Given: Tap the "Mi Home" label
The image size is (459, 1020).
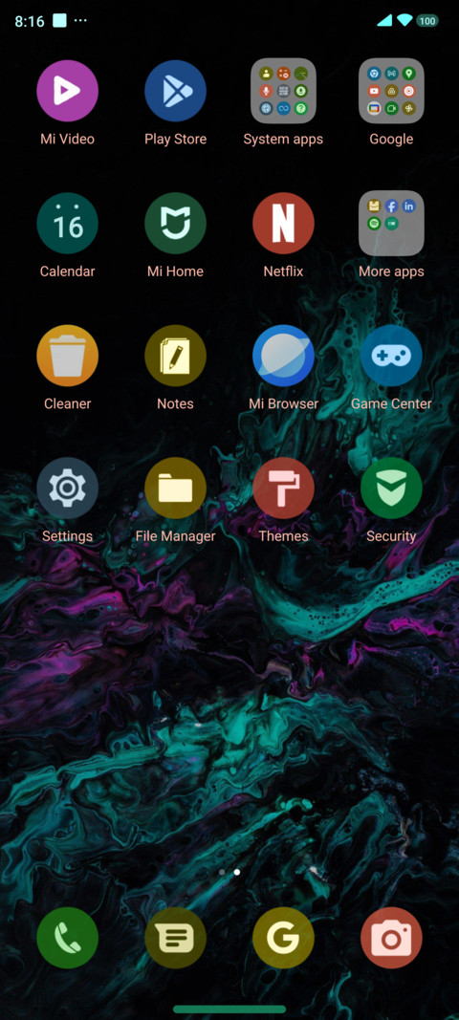Looking at the screenshot, I should click(x=175, y=271).
